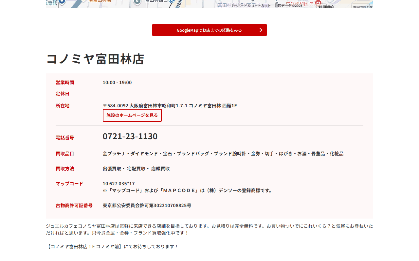Click the phone number 0721-23-1130

pos(130,136)
